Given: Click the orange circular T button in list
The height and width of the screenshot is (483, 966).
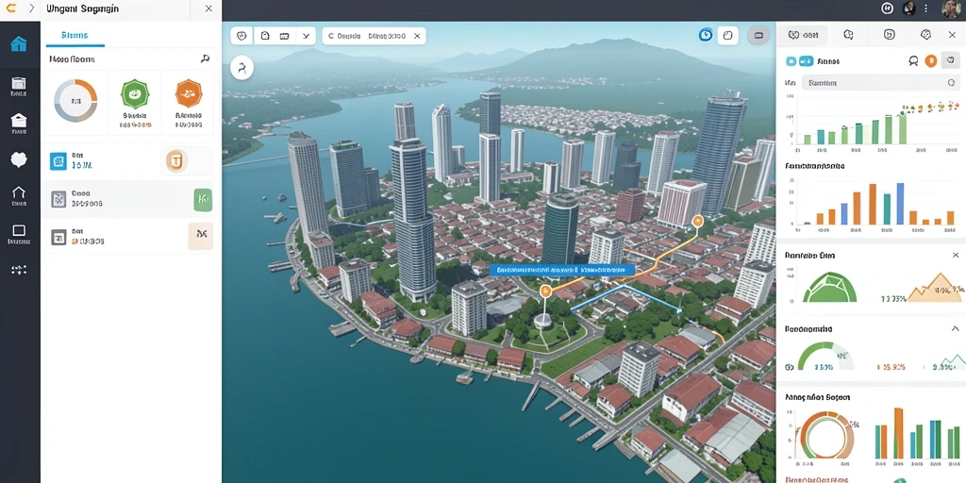Looking at the screenshot, I should 176,161.
